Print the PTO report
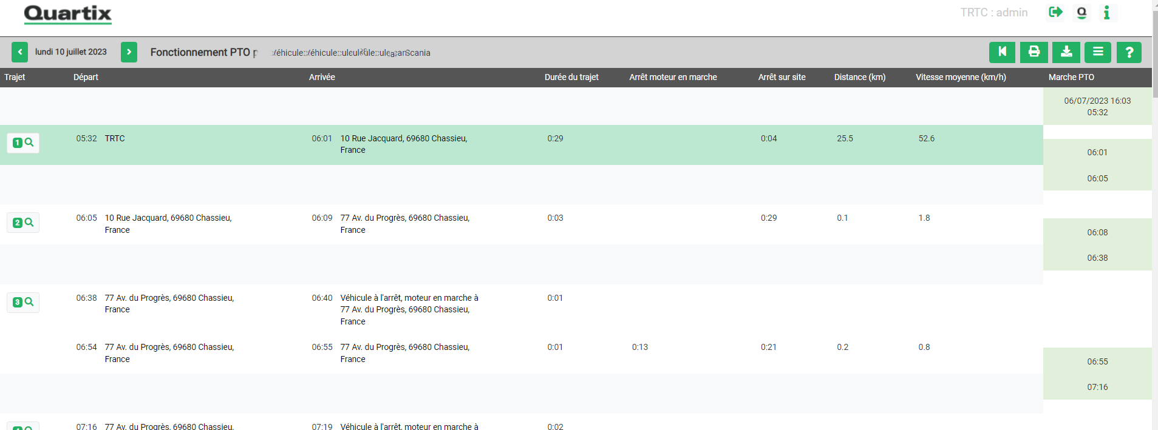Image resolution: width=1158 pixels, height=430 pixels. tap(1034, 52)
